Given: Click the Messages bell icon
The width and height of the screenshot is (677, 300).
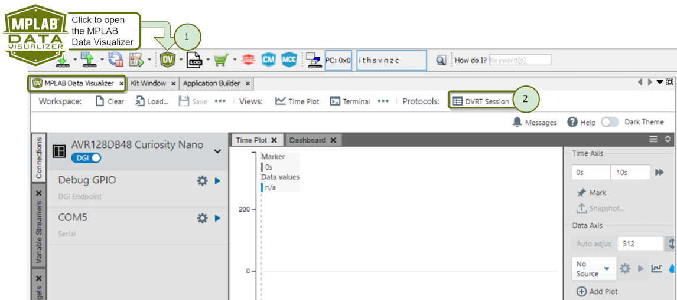Looking at the screenshot, I should 517,122.
